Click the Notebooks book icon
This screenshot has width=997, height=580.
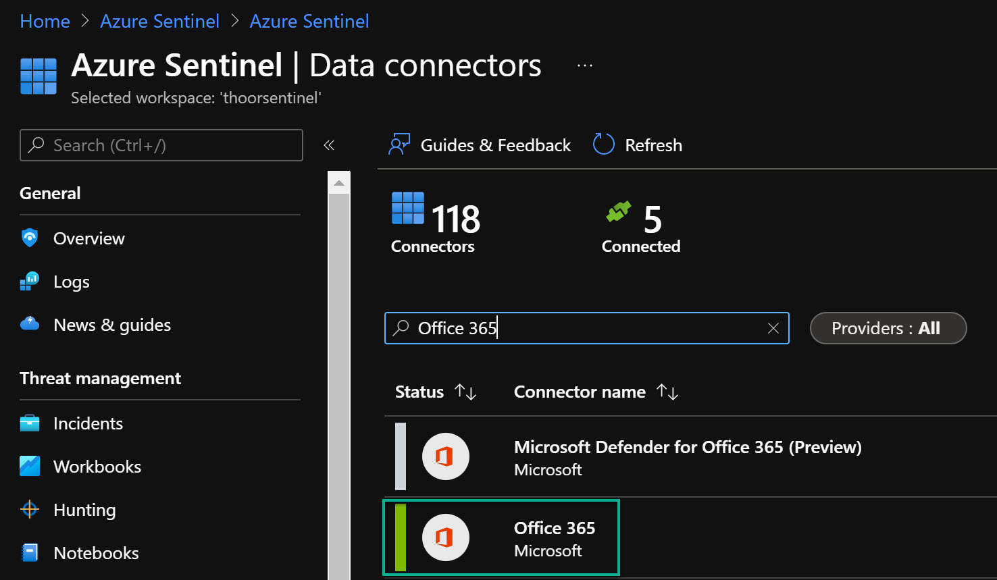click(30, 553)
